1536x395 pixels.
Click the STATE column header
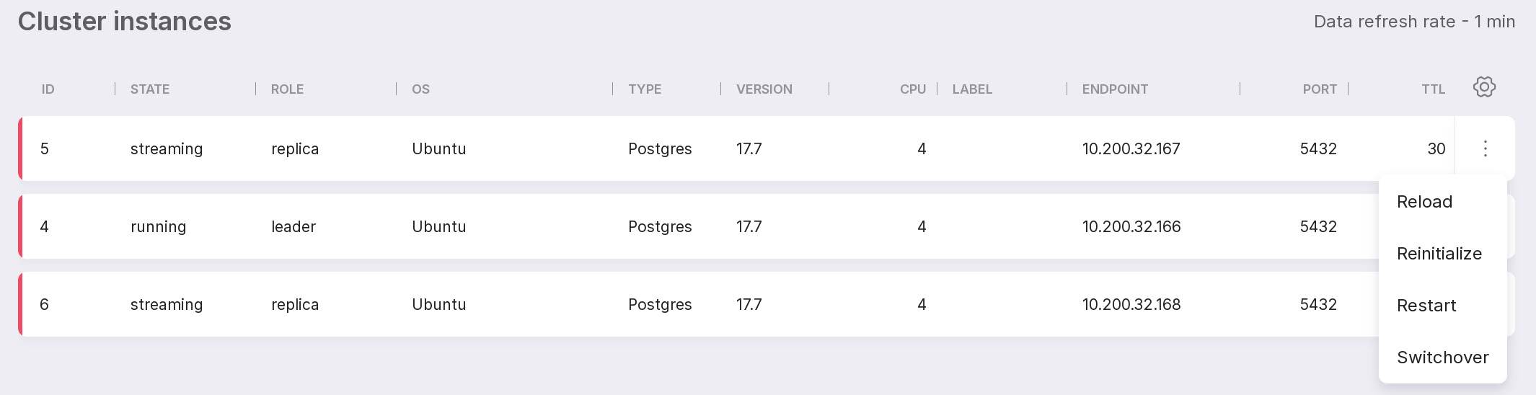click(x=150, y=89)
